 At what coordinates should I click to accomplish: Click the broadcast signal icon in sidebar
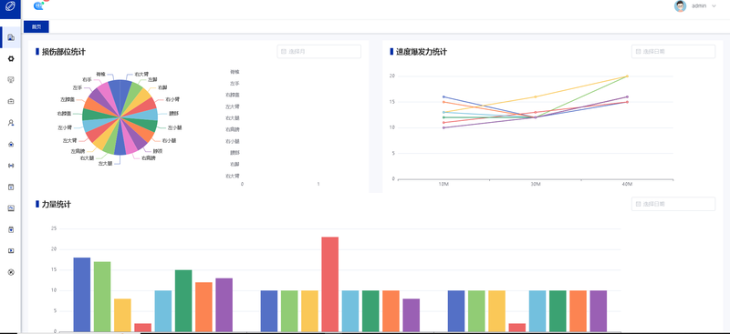point(11,166)
